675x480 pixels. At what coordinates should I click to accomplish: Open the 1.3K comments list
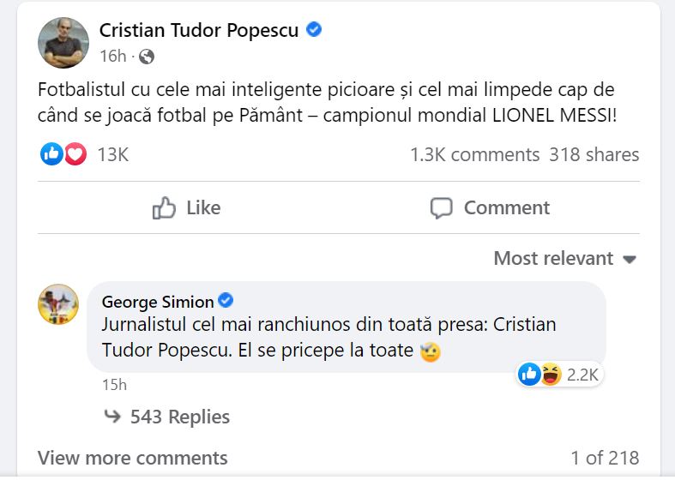[x=474, y=155]
